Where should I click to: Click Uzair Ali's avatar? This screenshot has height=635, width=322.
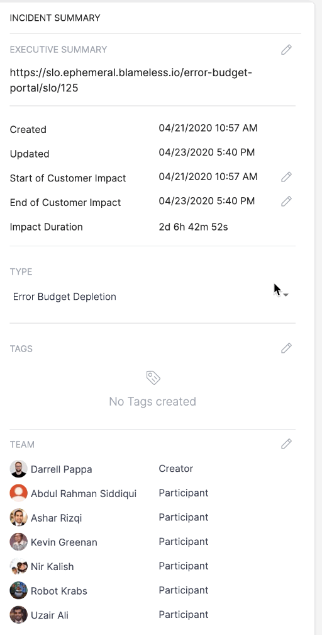tap(19, 614)
